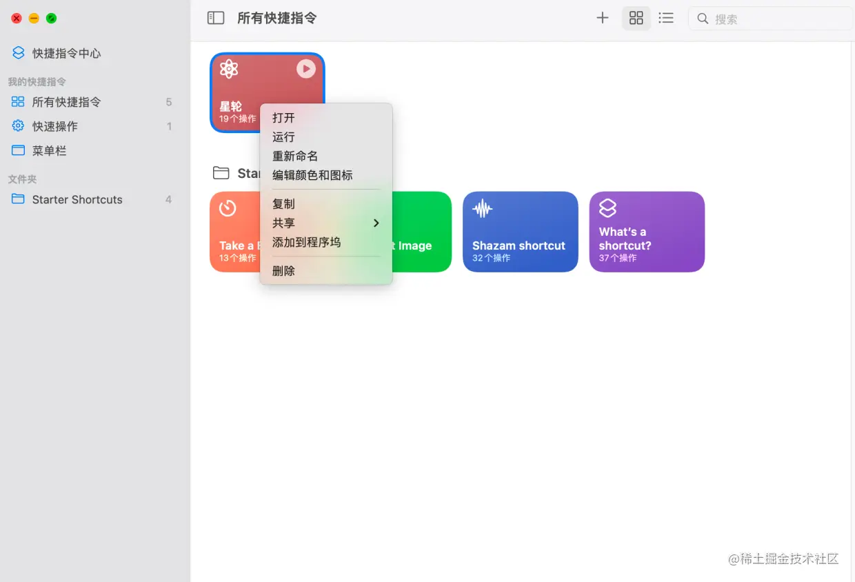Viewport: 855px width, 582px height.
Task: Click the 32个操作 label on Shazam card
Action: (492, 258)
